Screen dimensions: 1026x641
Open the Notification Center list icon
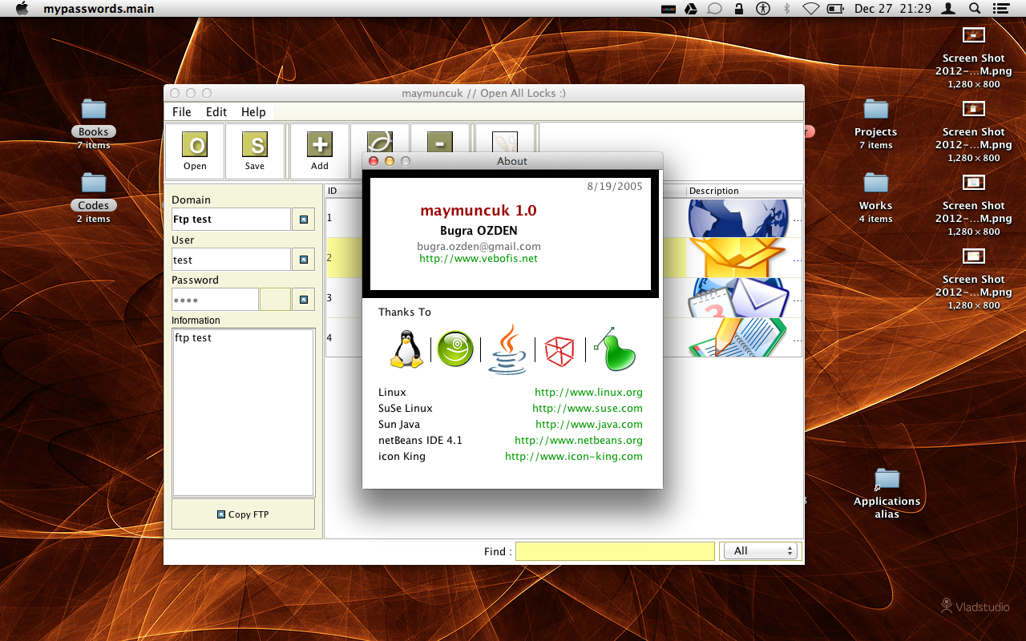coord(1000,9)
